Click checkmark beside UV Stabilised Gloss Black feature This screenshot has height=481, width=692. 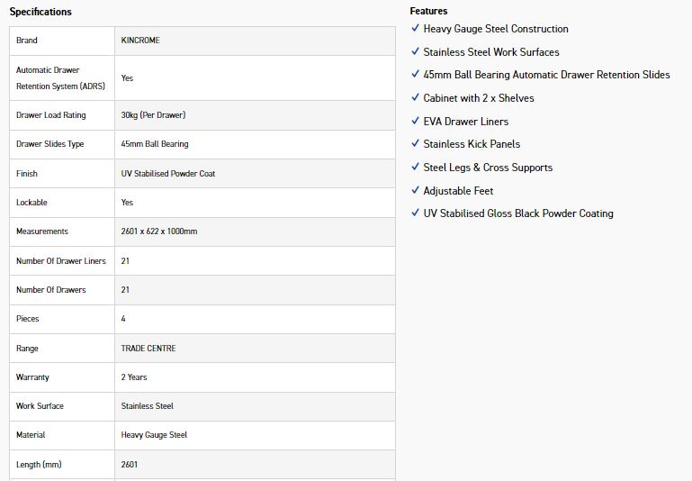click(x=415, y=213)
